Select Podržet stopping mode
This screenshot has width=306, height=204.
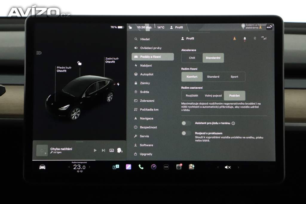(x=234, y=96)
